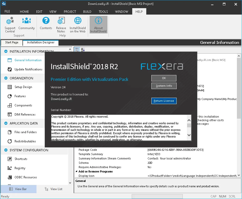Click copyright text scrollbar down arrow

[189, 135]
